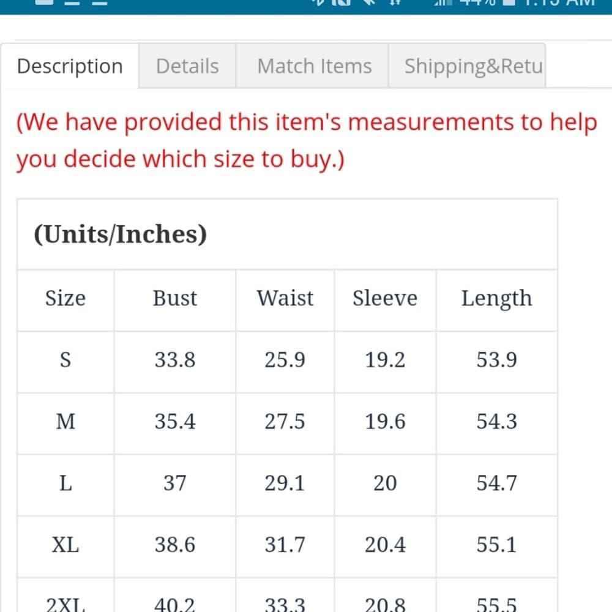Select the 2XL size row label
This screenshot has height=612, width=612.
point(65,604)
